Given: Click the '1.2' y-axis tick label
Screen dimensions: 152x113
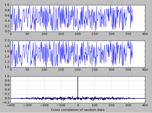Looking at the screenshot, I should (7, 62).
